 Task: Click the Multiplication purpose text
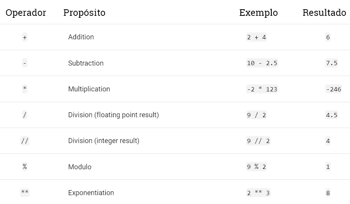pyautogui.click(x=89, y=89)
